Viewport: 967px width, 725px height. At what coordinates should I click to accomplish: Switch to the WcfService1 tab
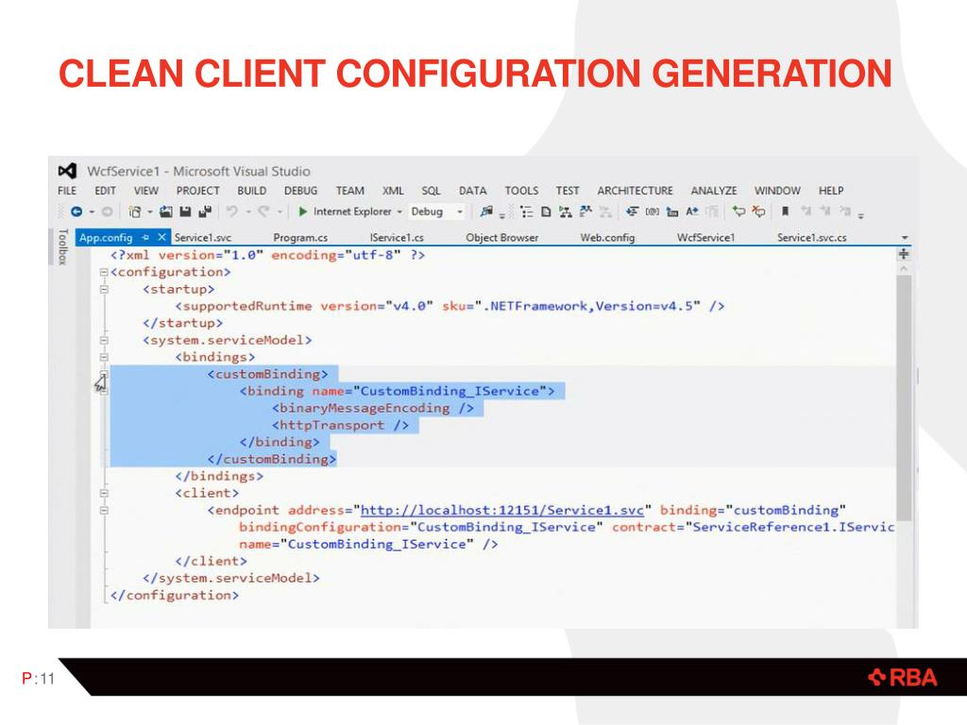coord(706,237)
